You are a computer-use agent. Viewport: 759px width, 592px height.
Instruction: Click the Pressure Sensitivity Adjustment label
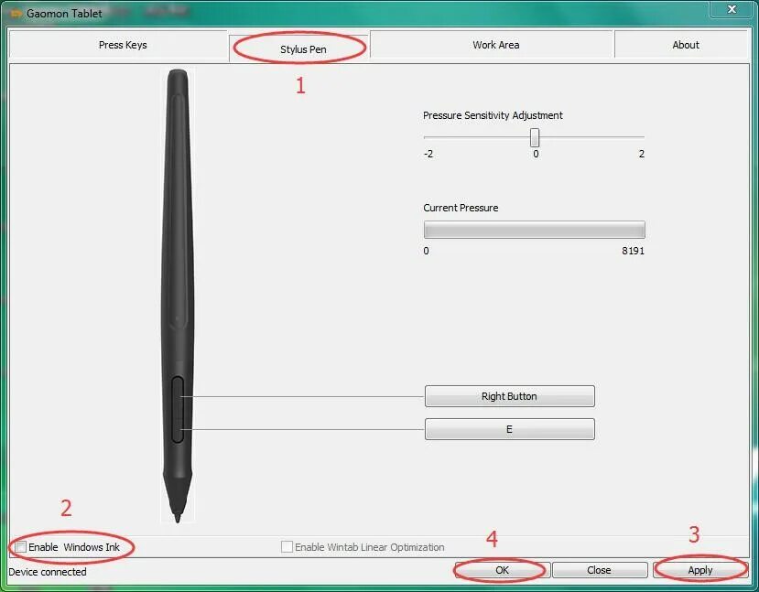point(493,115)
